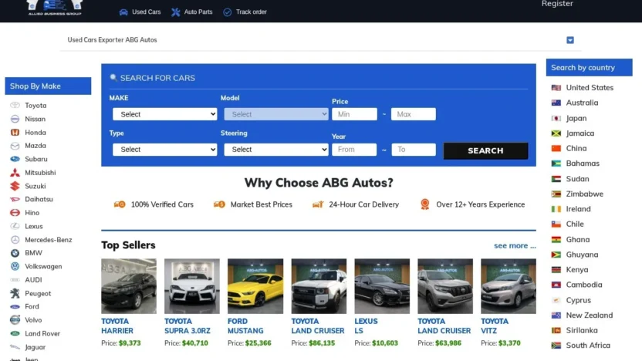642x361 pixels.
Task: Open the Zimbabwe country link
Action: tap(584, 194)
